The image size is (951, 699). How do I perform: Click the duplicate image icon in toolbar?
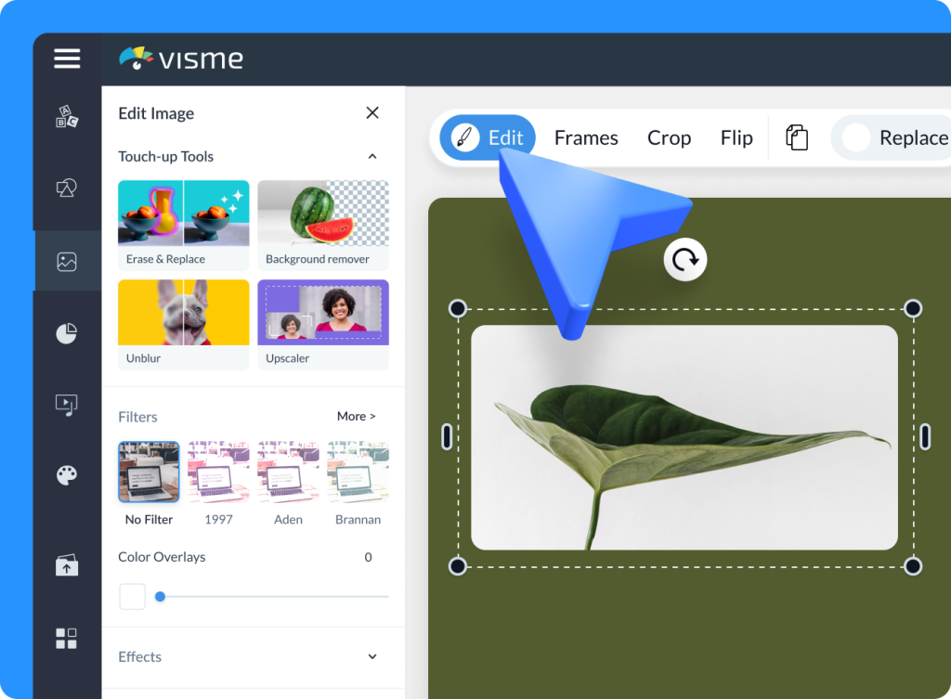click(x=797, y=136)
